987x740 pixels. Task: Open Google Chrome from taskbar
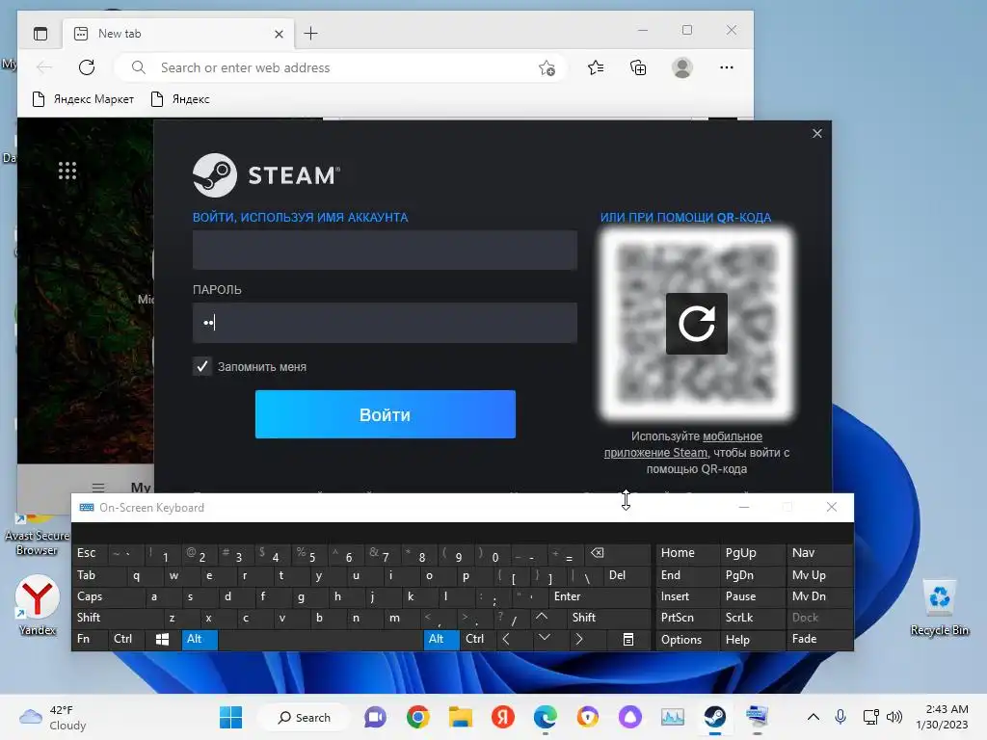[x=418, y=717]
